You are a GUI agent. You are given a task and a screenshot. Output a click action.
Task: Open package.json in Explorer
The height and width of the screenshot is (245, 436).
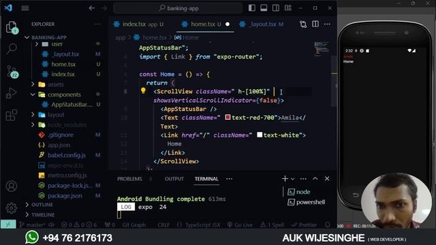(x=65, y=195)
